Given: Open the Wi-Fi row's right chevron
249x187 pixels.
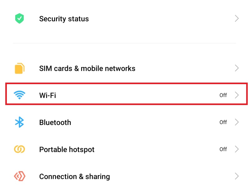Looking at the screenshot, I should pyautogui.click(x=237, y=95).
